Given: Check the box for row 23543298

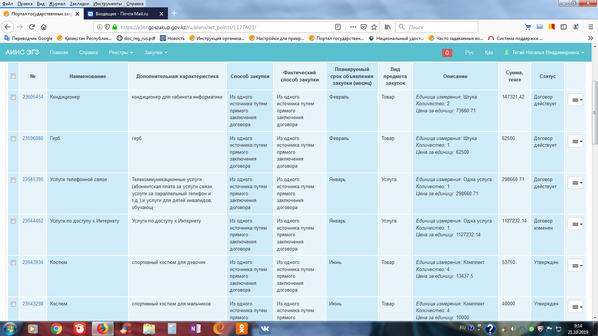Looking at the screenshot, I should pos(13,304).
